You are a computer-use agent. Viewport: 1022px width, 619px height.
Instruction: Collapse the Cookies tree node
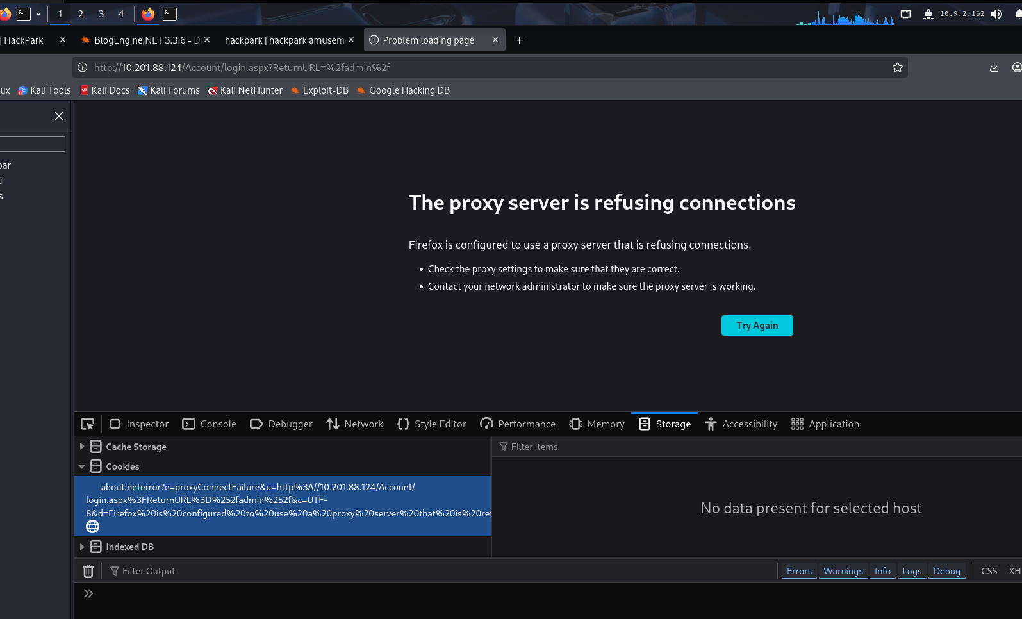(x=82, y=466)
